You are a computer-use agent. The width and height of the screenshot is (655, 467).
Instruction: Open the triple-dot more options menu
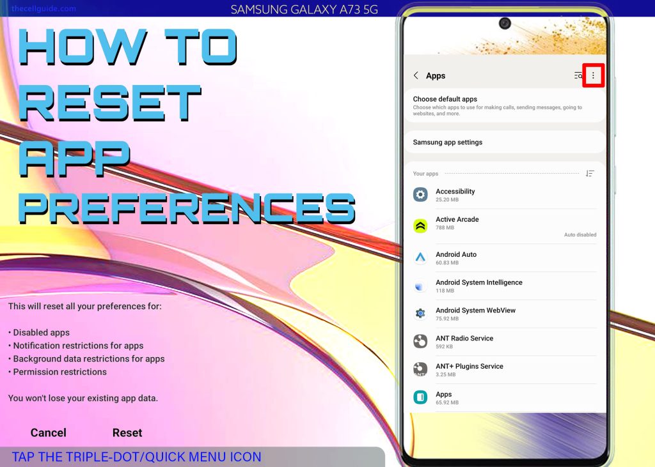click(593, 75)
